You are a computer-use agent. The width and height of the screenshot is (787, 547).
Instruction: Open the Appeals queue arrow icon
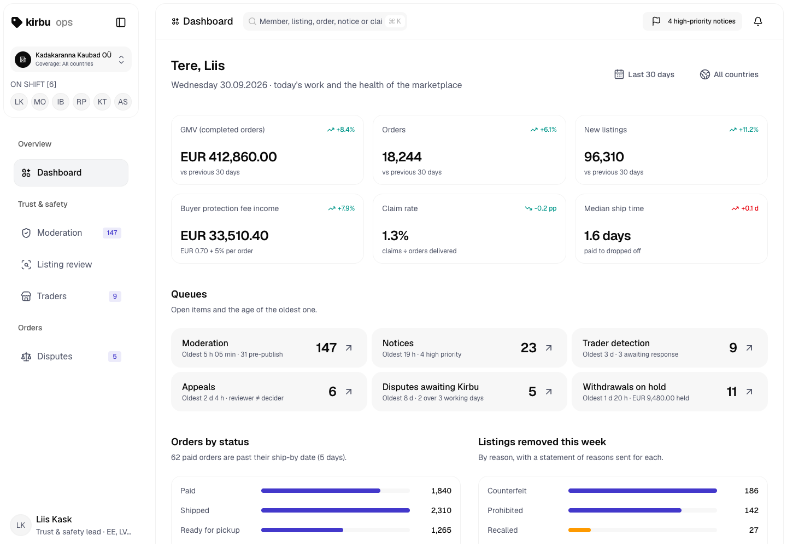[x=349, y=392]
